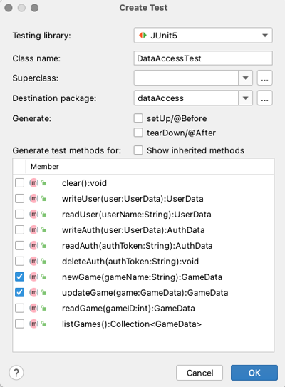The image size is (285, 387).
Task: Enable the setUp/@Before checkbox
Action: coord(138,118)
